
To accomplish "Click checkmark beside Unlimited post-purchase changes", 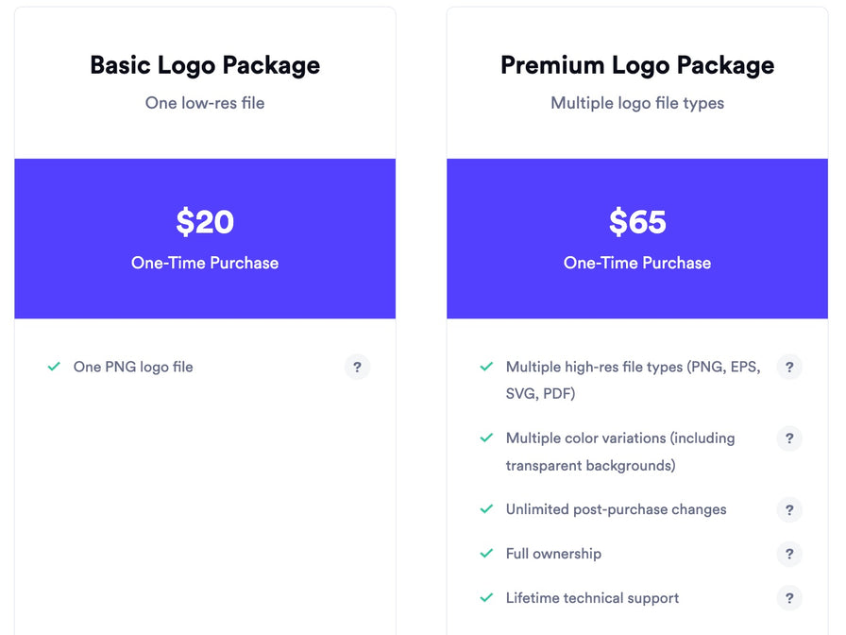I will 486,509.
